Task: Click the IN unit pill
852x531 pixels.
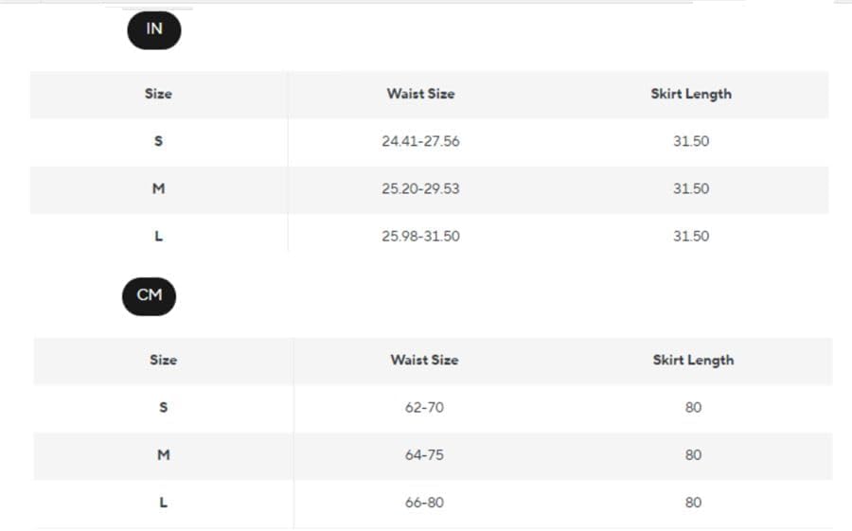Action: point(153,29)
